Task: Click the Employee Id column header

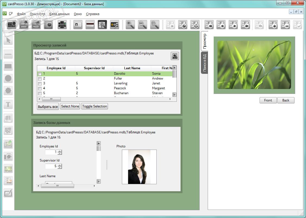Action: pos(56,68)
